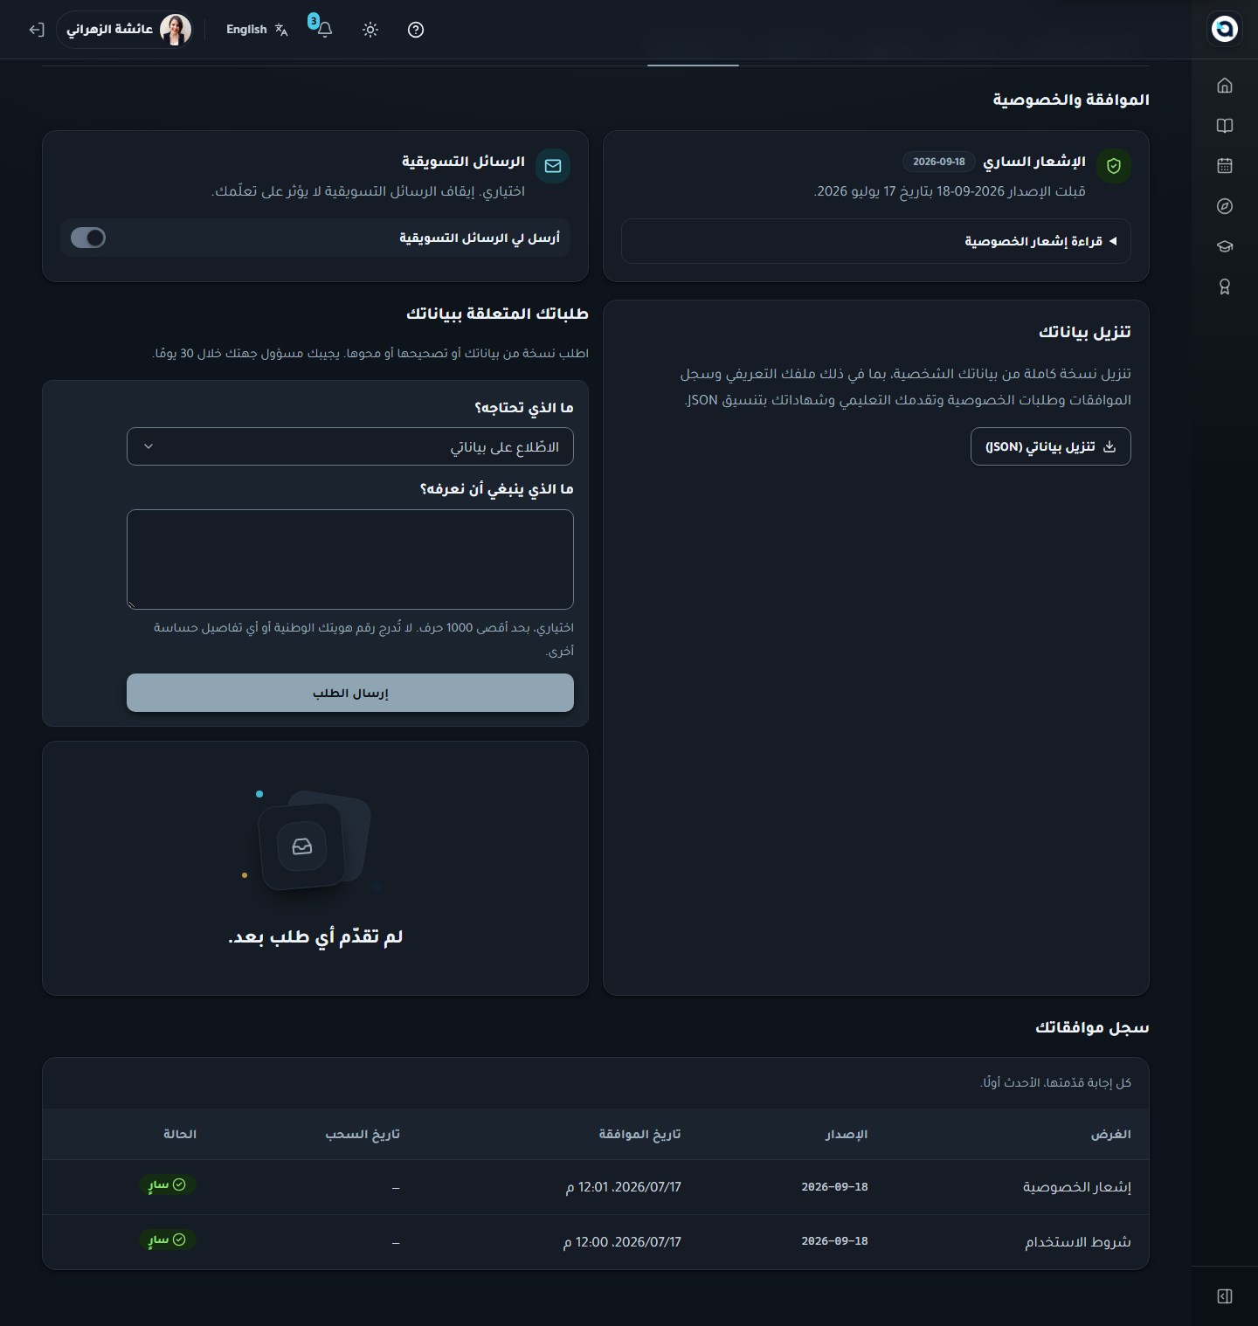Screen dimensions: 1258x1326
Task: Click the envelope icon beside الرسائل التسويقية
Action: 553,166
